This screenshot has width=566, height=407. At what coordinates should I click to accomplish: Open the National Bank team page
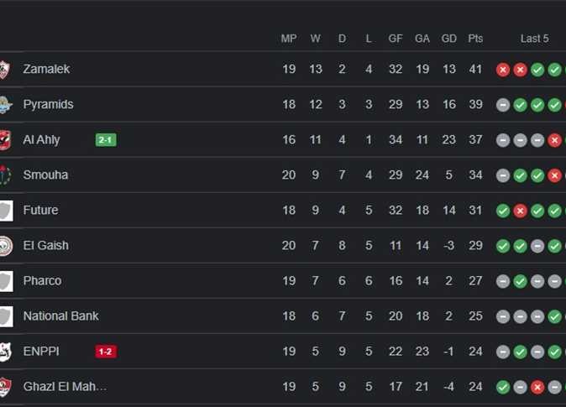point(60,316)
